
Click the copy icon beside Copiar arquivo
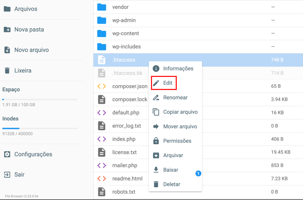click(156, 112)
